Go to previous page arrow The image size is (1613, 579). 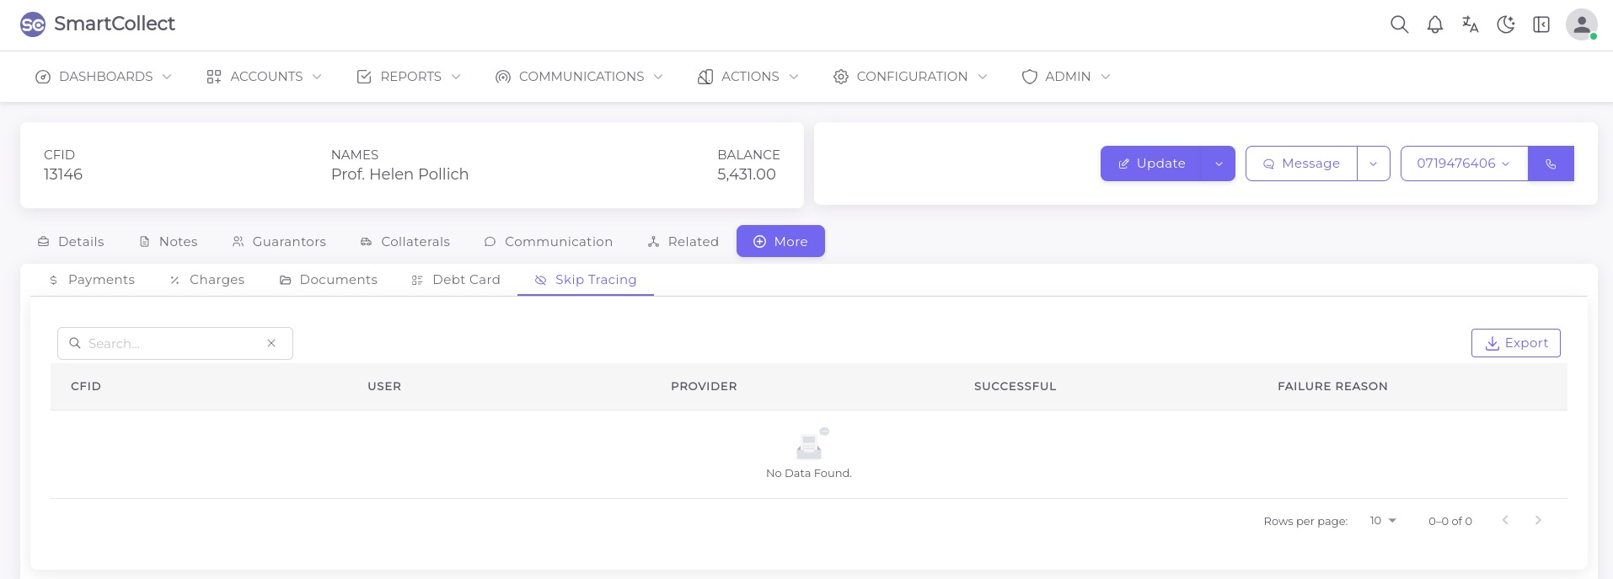pyautogui.click(x=1505, y=520)
